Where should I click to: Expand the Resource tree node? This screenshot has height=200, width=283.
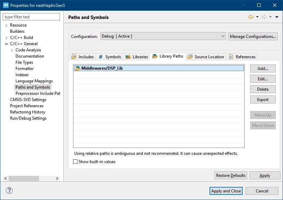[x=6, y=26]
